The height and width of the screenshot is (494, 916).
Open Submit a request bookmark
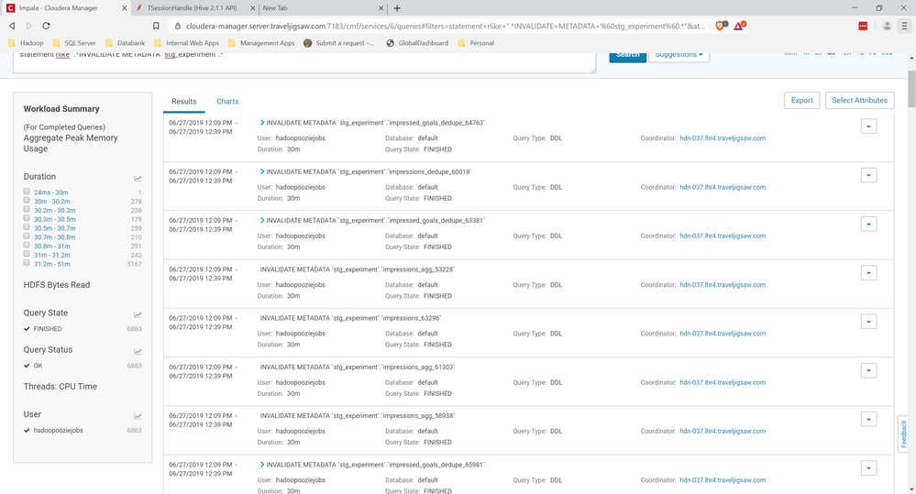pos(339,43)
